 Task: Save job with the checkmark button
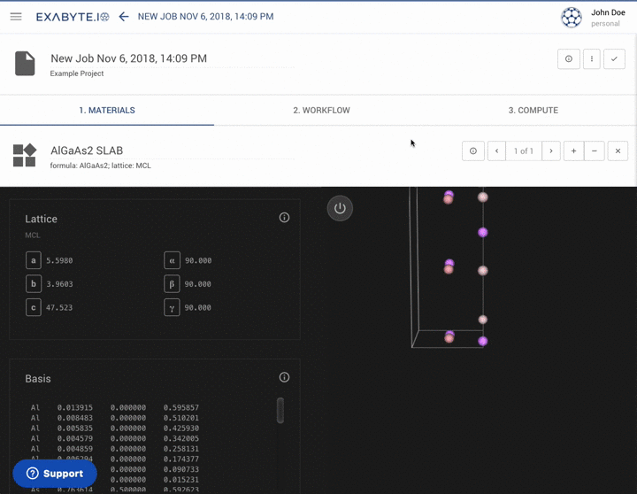point(614,59)
